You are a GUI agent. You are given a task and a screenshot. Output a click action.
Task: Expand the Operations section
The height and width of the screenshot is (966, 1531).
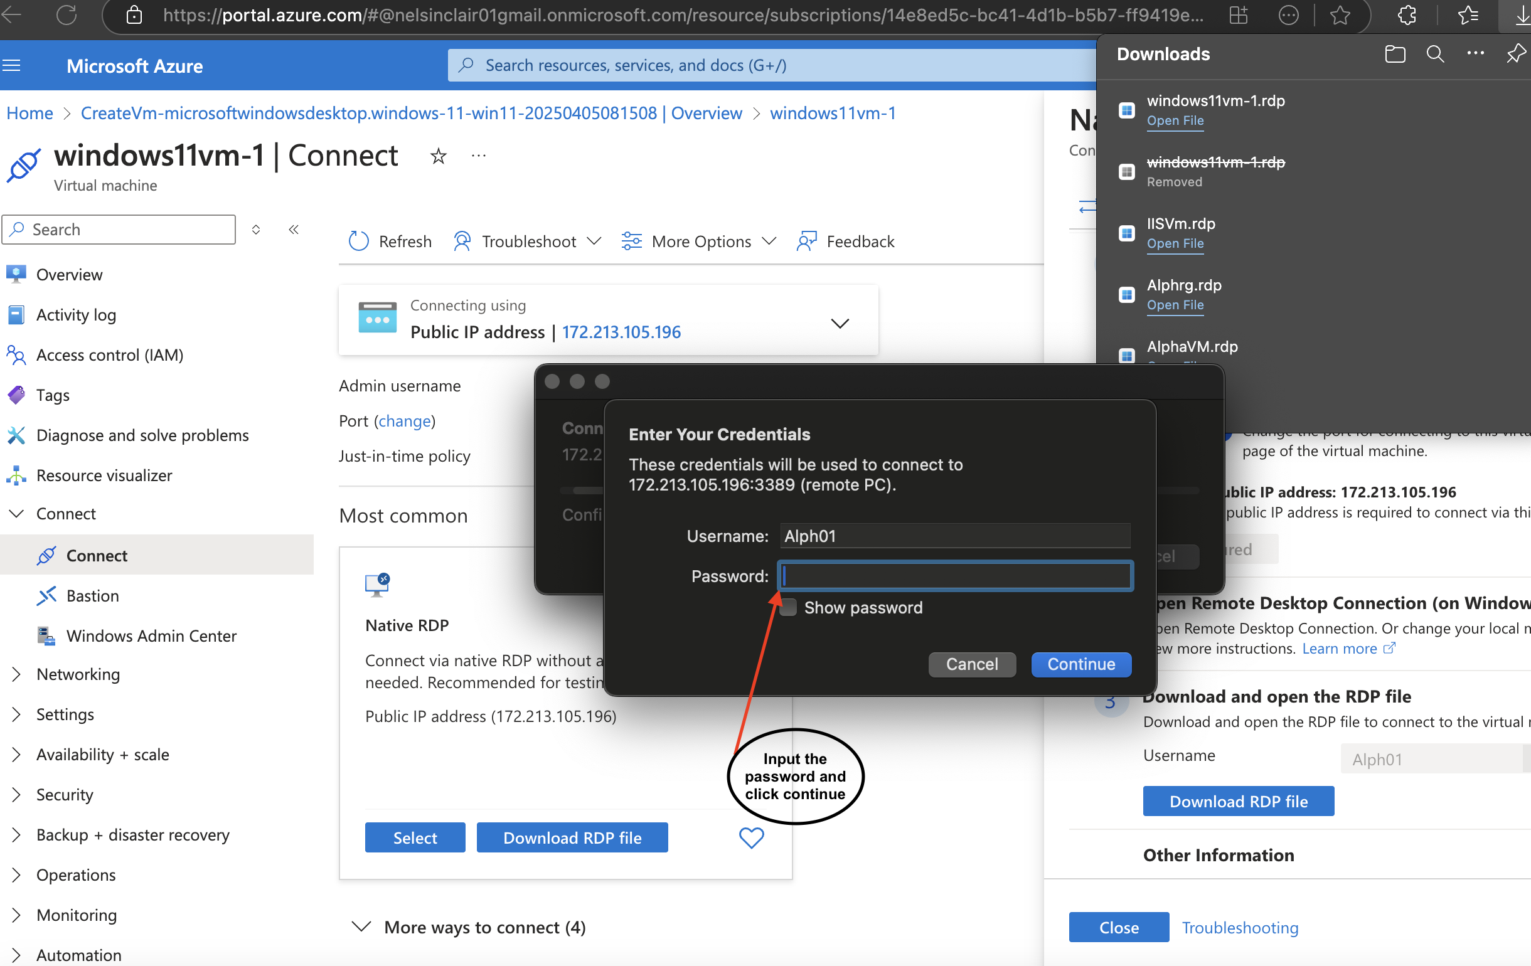tap(17, 874)
